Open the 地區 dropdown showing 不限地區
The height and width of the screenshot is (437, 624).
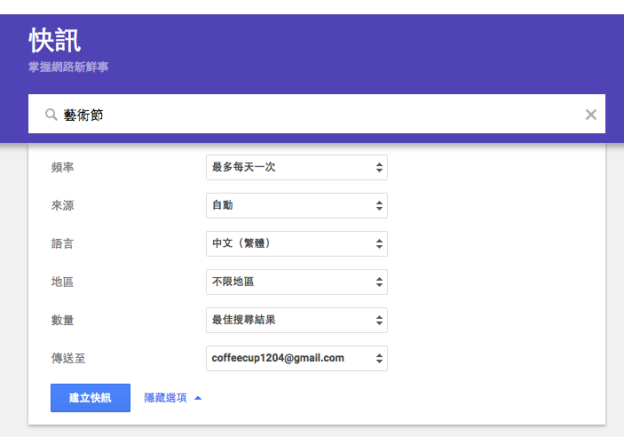click(296, 282)
